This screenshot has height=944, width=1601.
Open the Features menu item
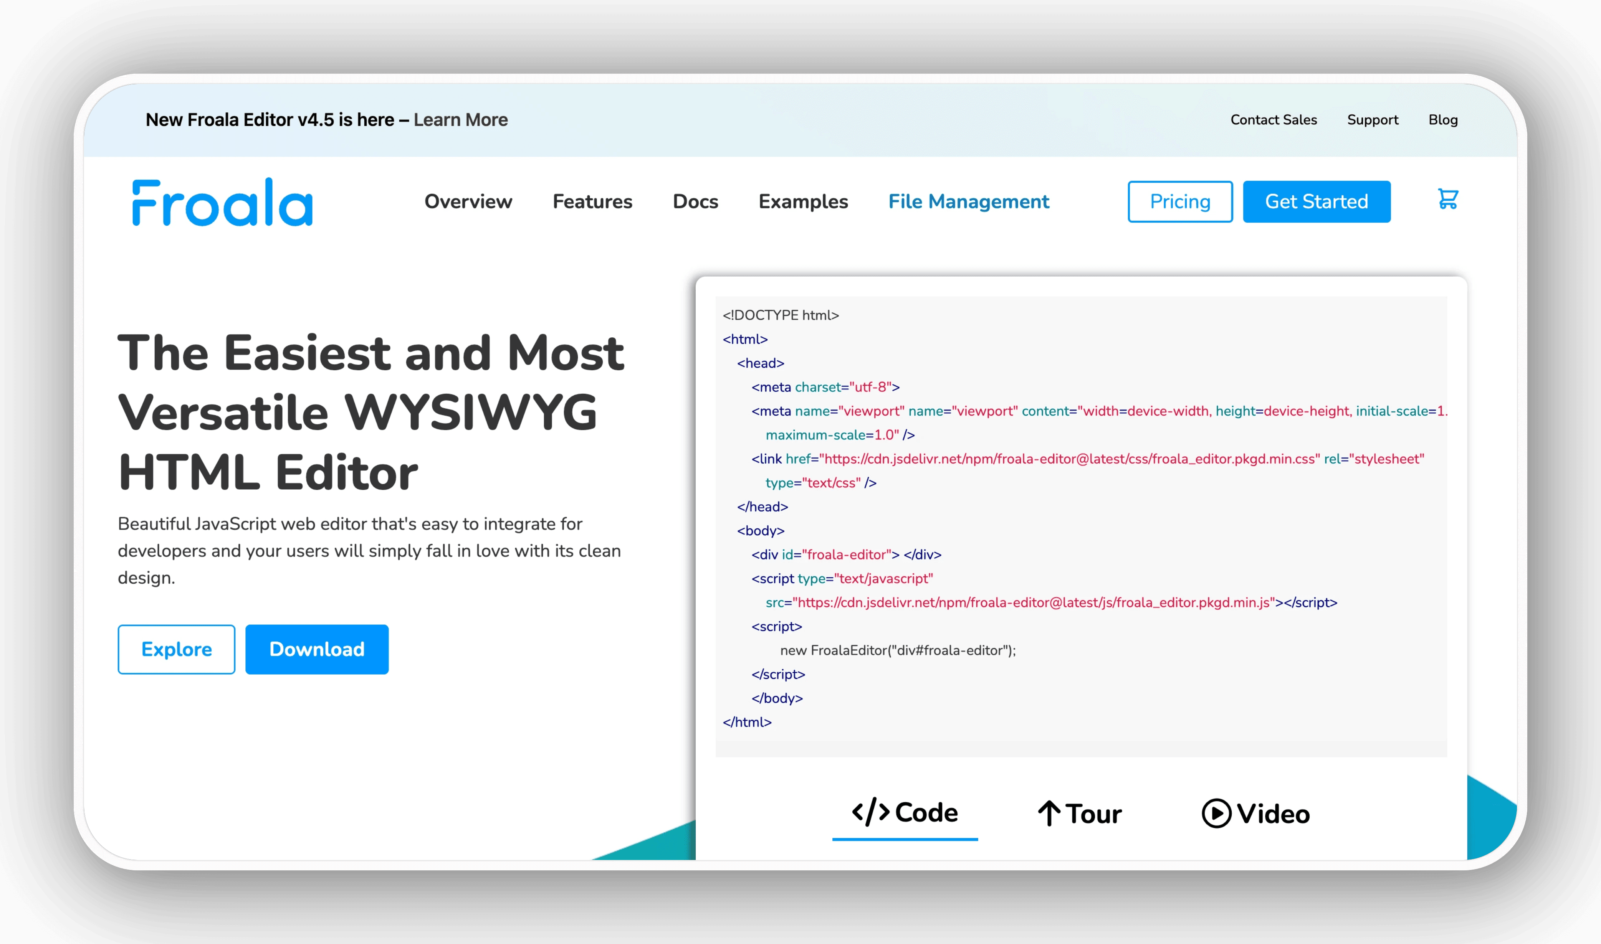coord(592,201)
